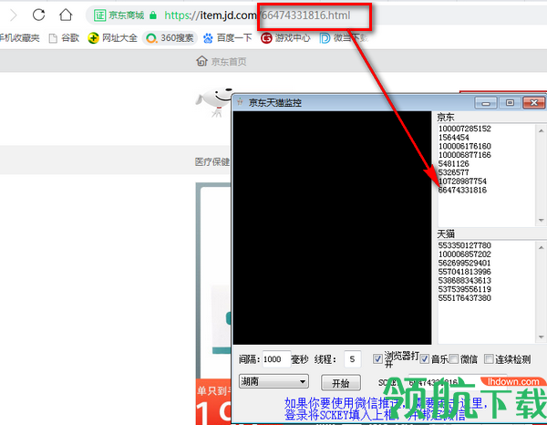Click 京东 list scroll down arrow

coord(541,220)
